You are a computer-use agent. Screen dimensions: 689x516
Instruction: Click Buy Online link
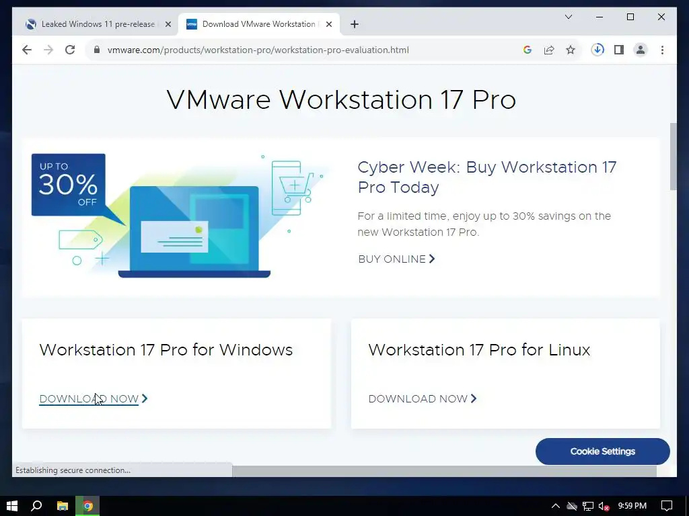click(x=396, y=259)
